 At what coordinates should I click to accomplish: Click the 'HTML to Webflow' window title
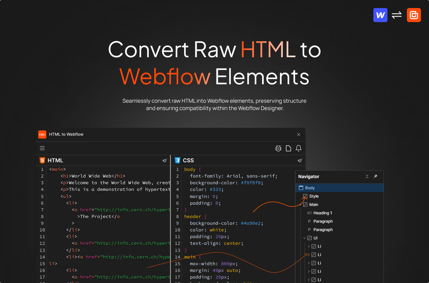66,134
